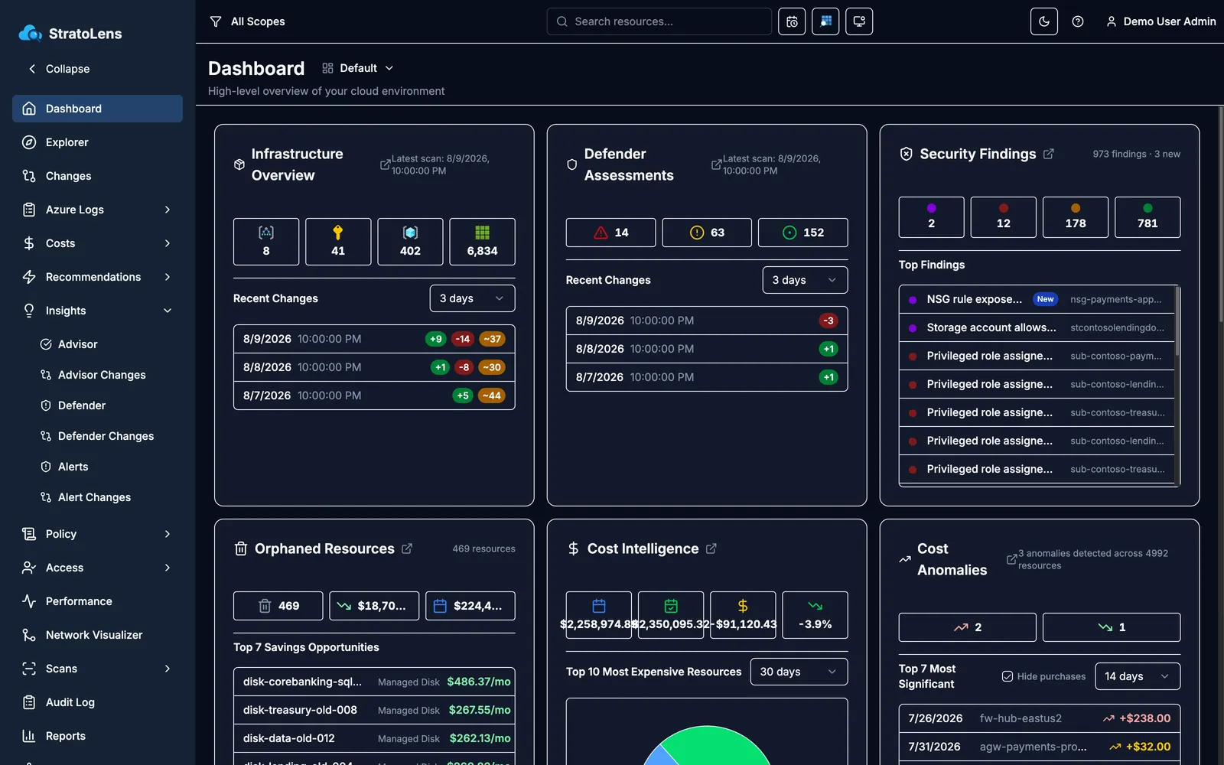
Task: Open Orphaned Resources external link icon
Action: click(x=407, y=549)
